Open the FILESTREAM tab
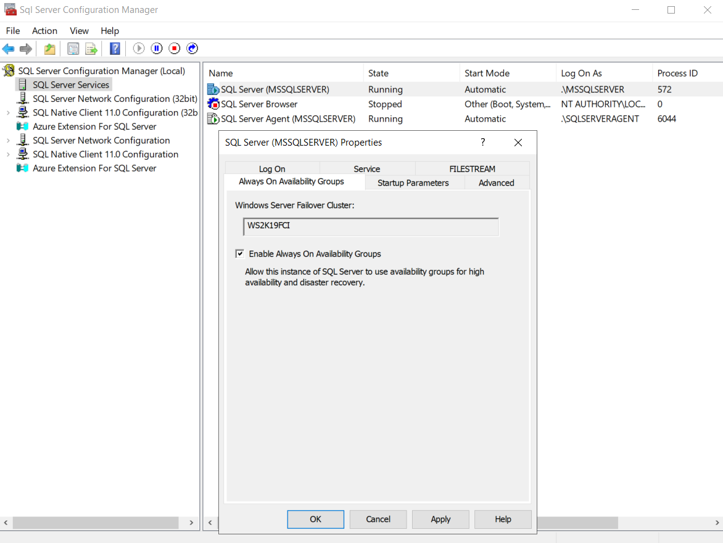723x543 pixels. tap(472, 168)
